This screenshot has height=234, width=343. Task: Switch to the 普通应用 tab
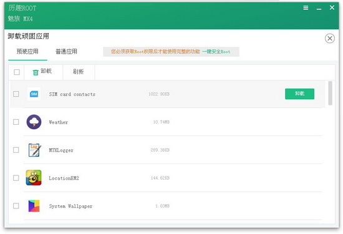66,52
